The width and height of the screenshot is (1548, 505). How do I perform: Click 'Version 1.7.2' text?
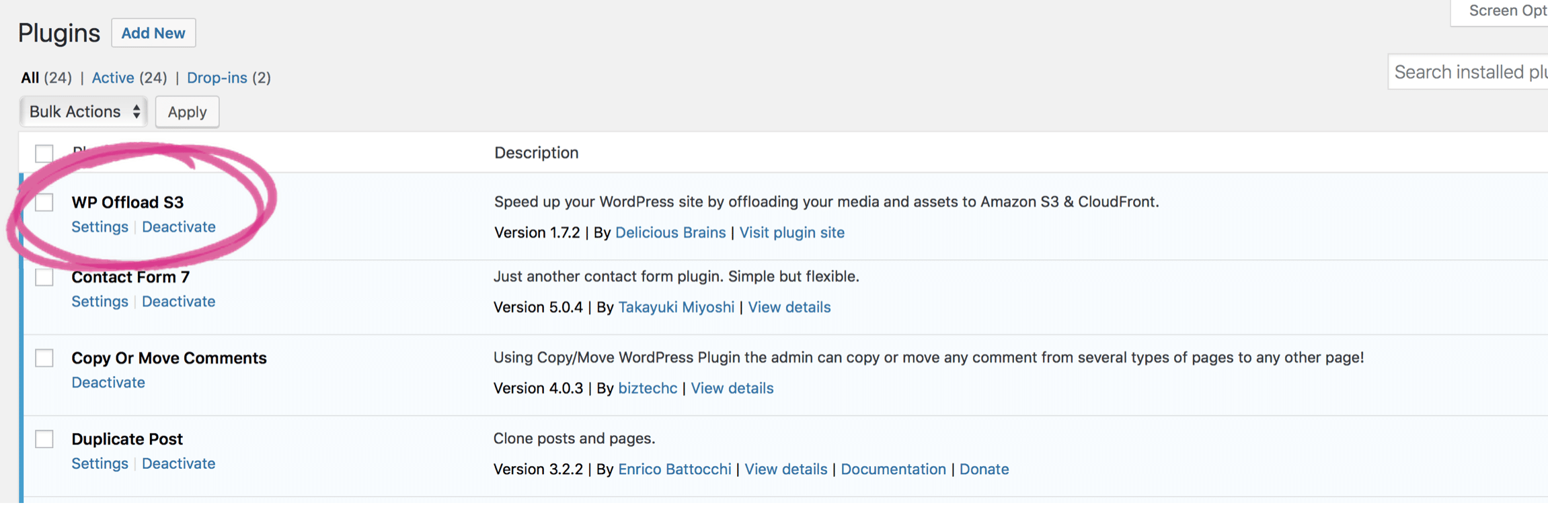click(537, 232)
